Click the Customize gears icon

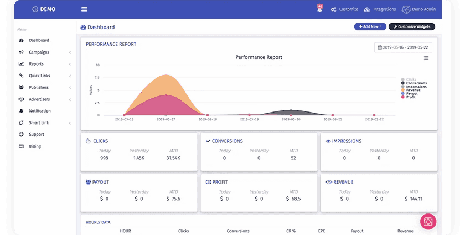(334, 9)
